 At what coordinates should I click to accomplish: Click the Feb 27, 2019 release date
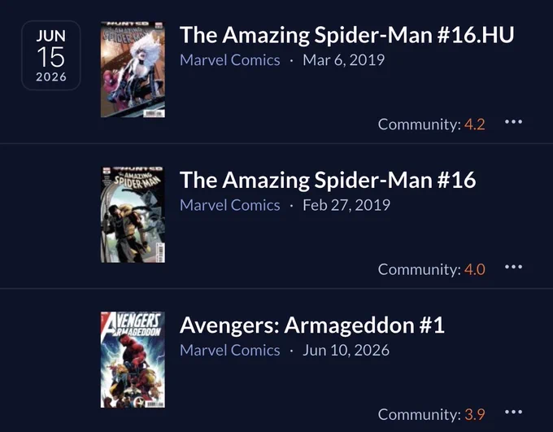coord(346,205)
